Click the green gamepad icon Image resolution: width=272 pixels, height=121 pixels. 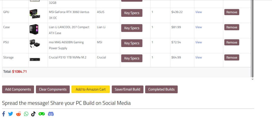(42, 114)
